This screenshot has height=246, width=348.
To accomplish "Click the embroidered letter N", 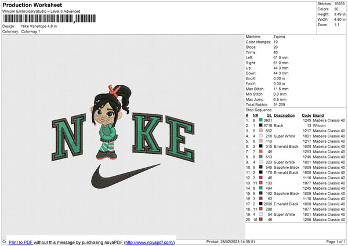I will [69, 137].
